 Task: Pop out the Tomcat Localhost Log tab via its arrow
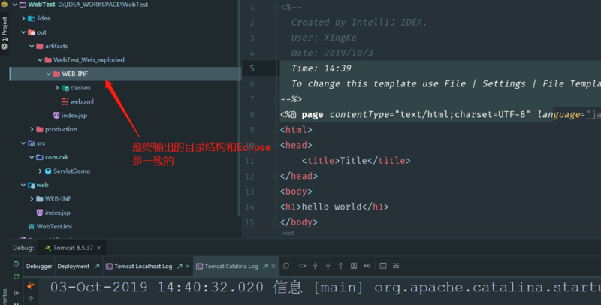(x=180, y=266)
